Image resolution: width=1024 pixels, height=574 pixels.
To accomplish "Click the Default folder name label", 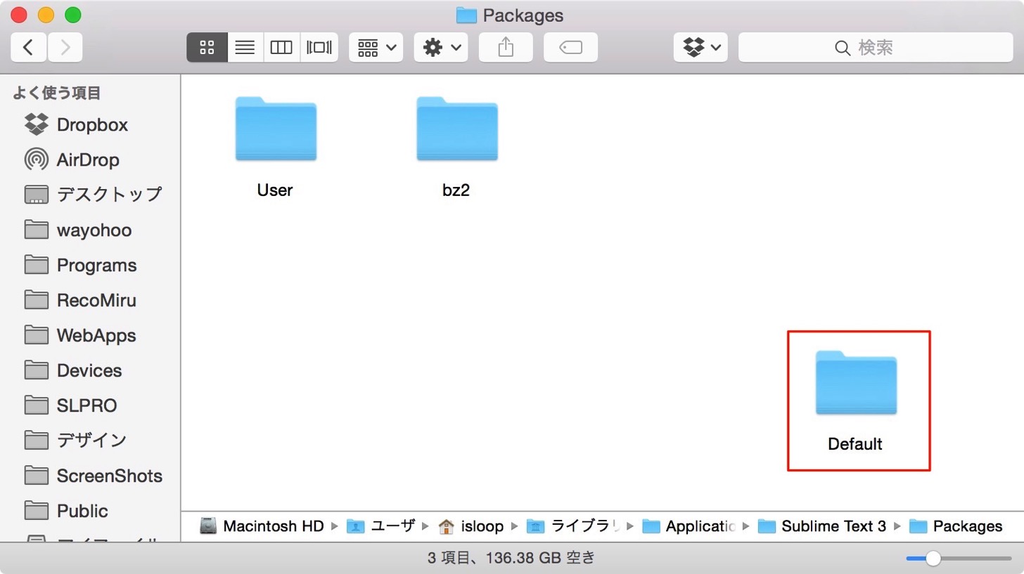I will pos(855,444).
